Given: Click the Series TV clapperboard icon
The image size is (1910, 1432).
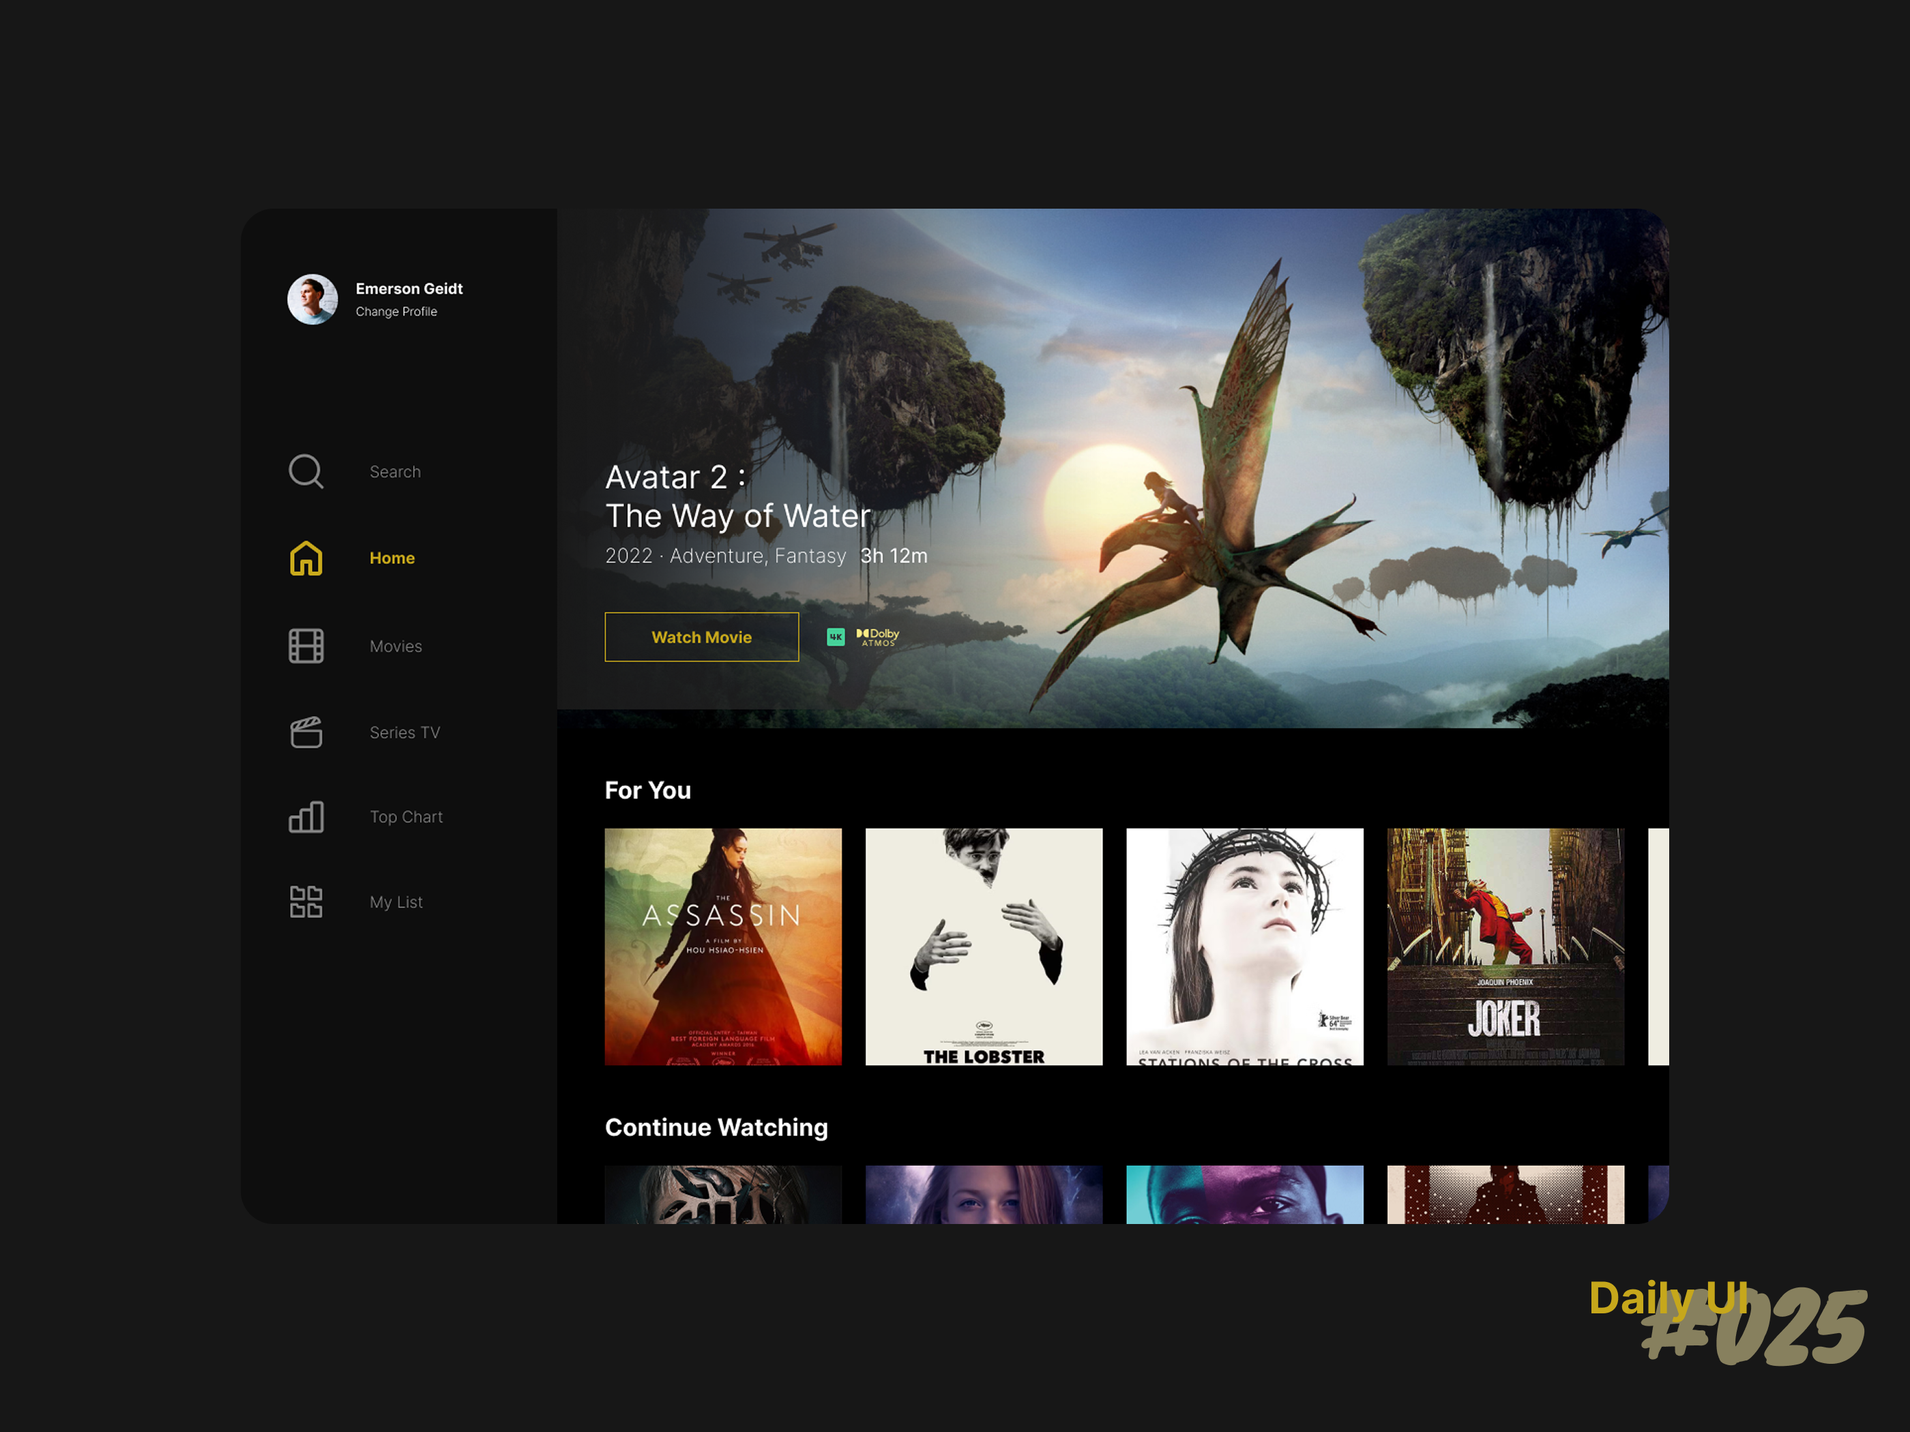Looking at the screenshot, I should pos(306,732).
